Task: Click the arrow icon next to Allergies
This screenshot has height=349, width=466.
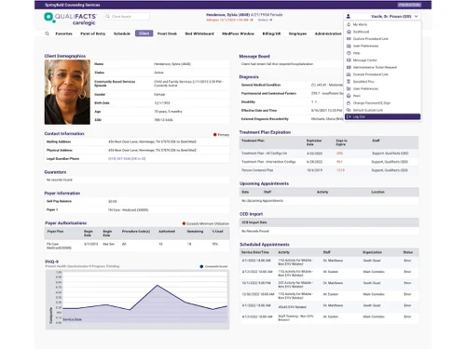Action: click(x=252, y=20)
